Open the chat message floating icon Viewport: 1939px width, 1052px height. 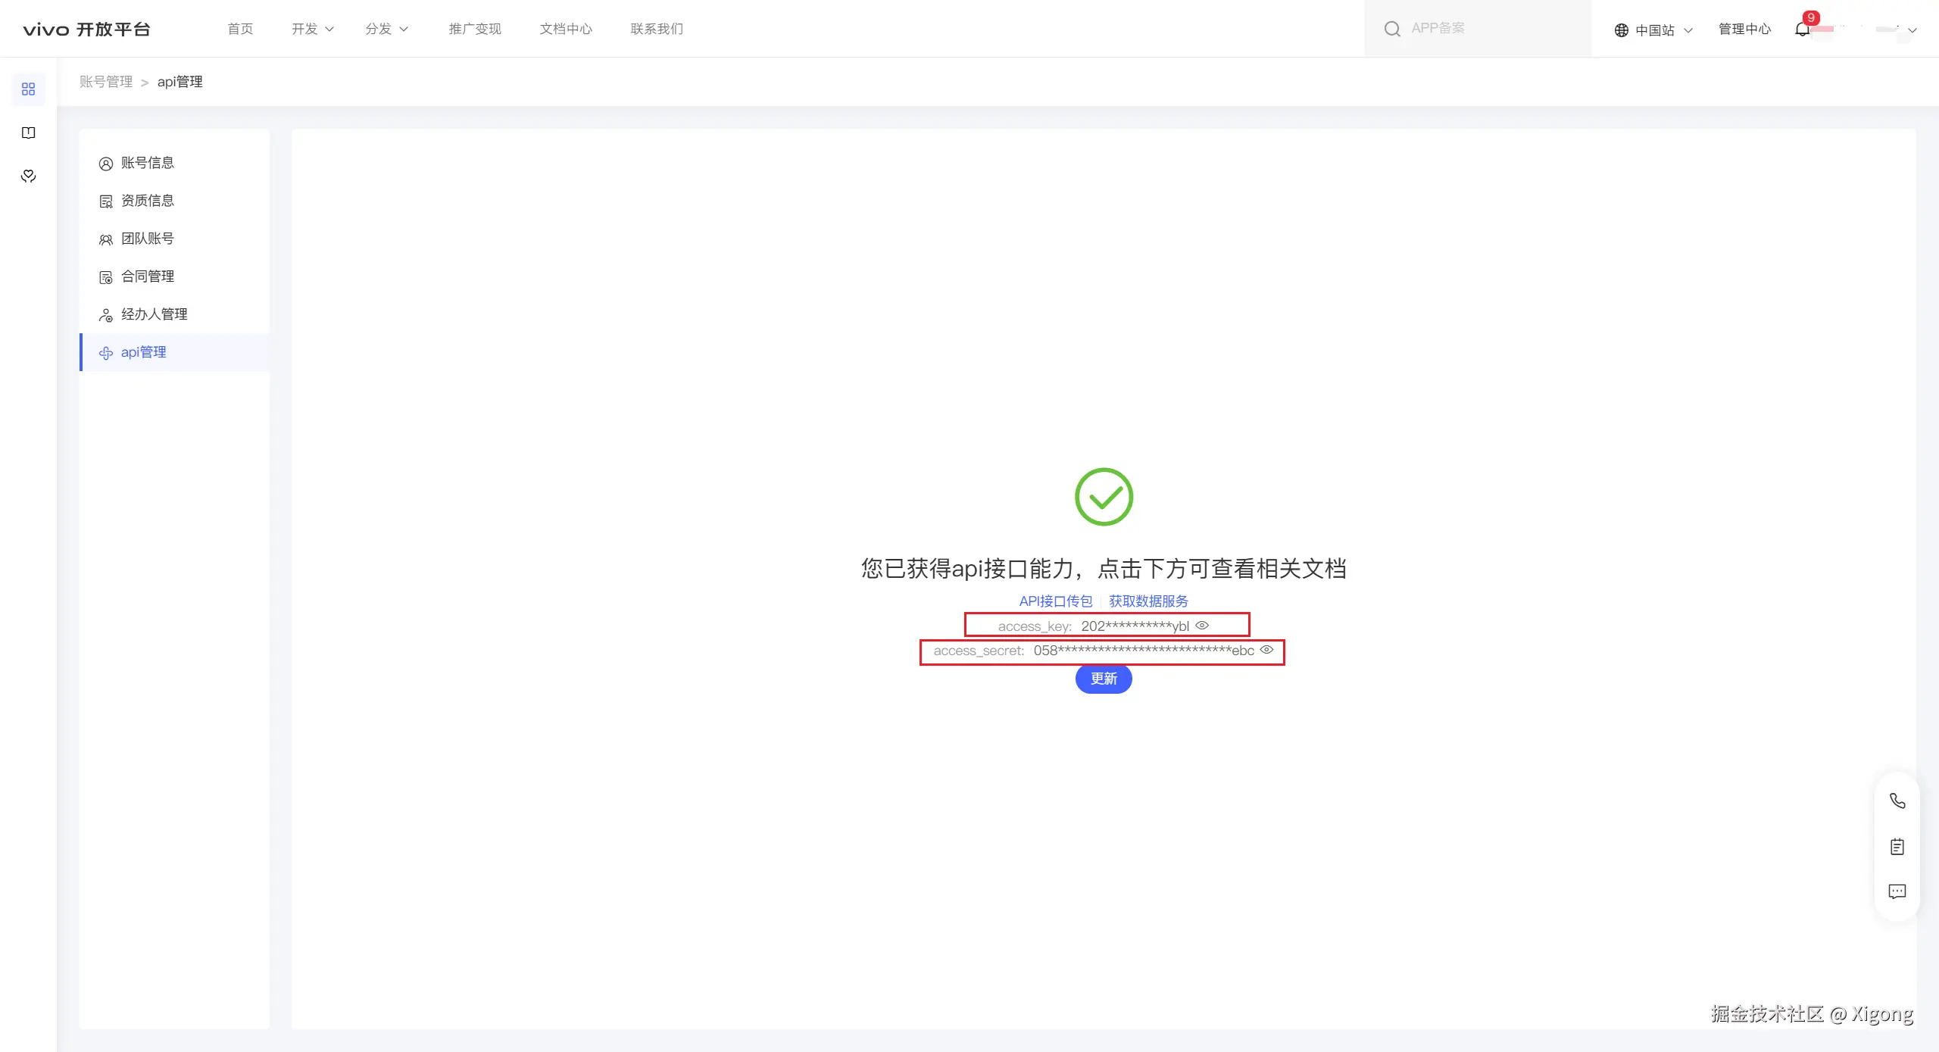(x=1897, y=891)
